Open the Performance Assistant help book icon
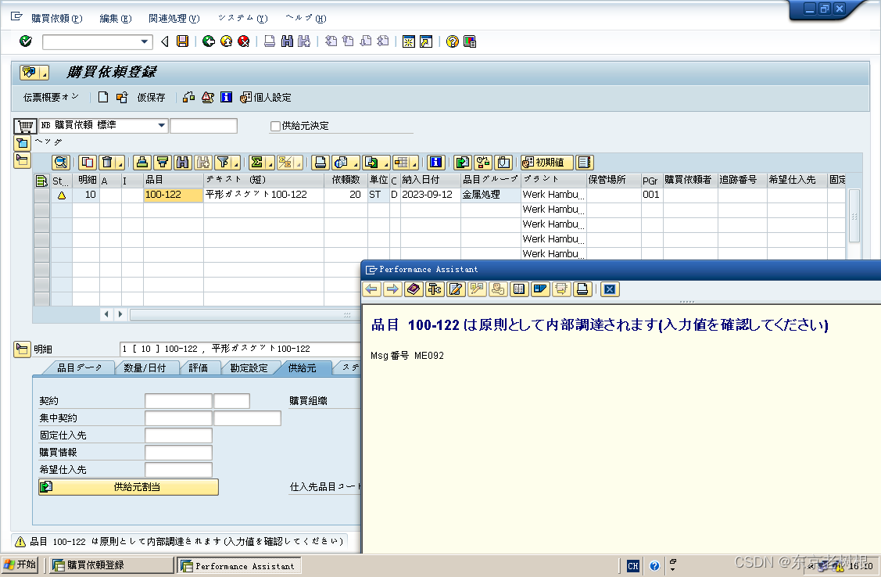The height and width of the screenshot is (577, 881). [413, 289]
